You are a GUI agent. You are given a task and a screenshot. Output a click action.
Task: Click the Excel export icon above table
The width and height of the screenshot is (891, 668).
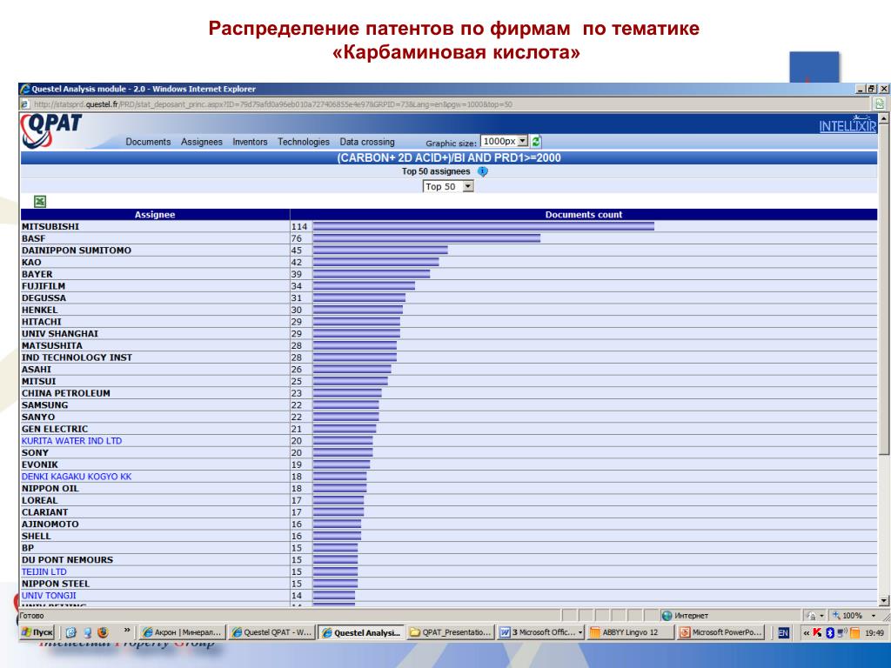coord(40,201)
